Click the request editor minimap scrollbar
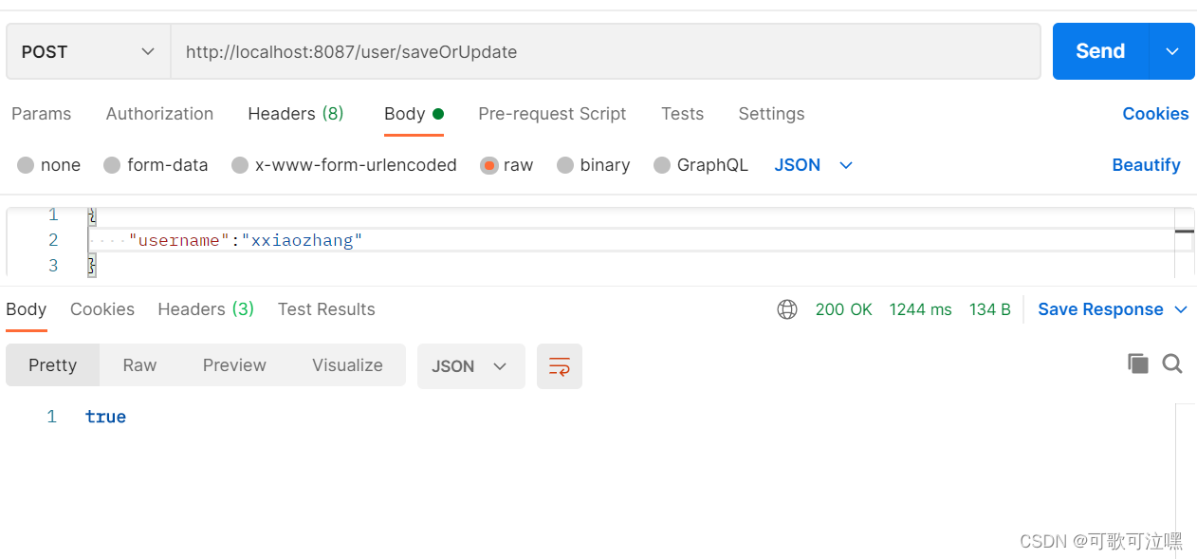The height and width of the screenshot is (559, 1197). coord(1185,242)
